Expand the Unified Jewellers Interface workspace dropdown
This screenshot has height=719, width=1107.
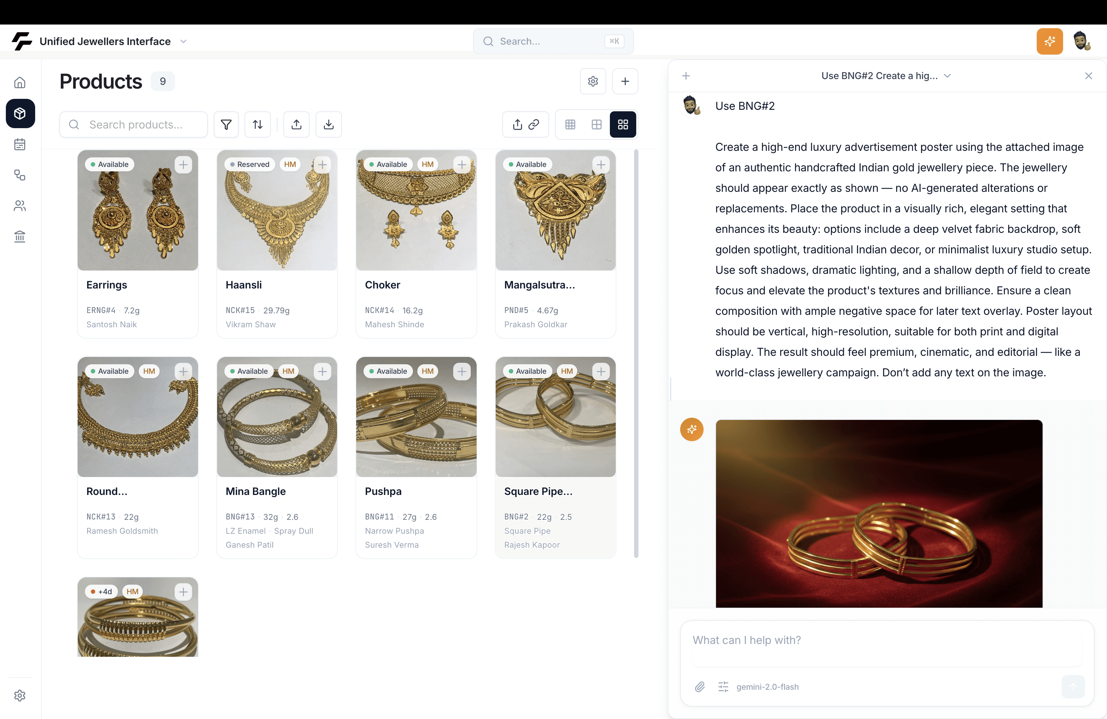click(184, 41)
